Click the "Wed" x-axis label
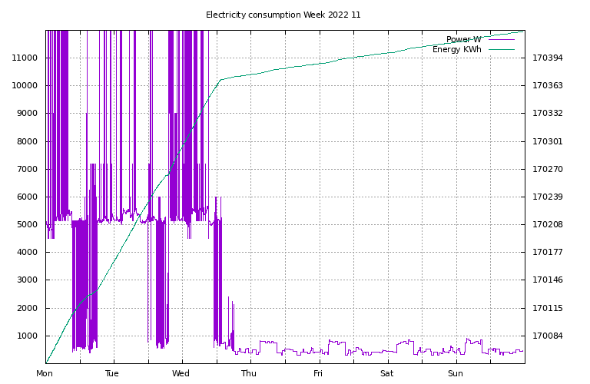 pyautogui.click(x=181, y=373)
